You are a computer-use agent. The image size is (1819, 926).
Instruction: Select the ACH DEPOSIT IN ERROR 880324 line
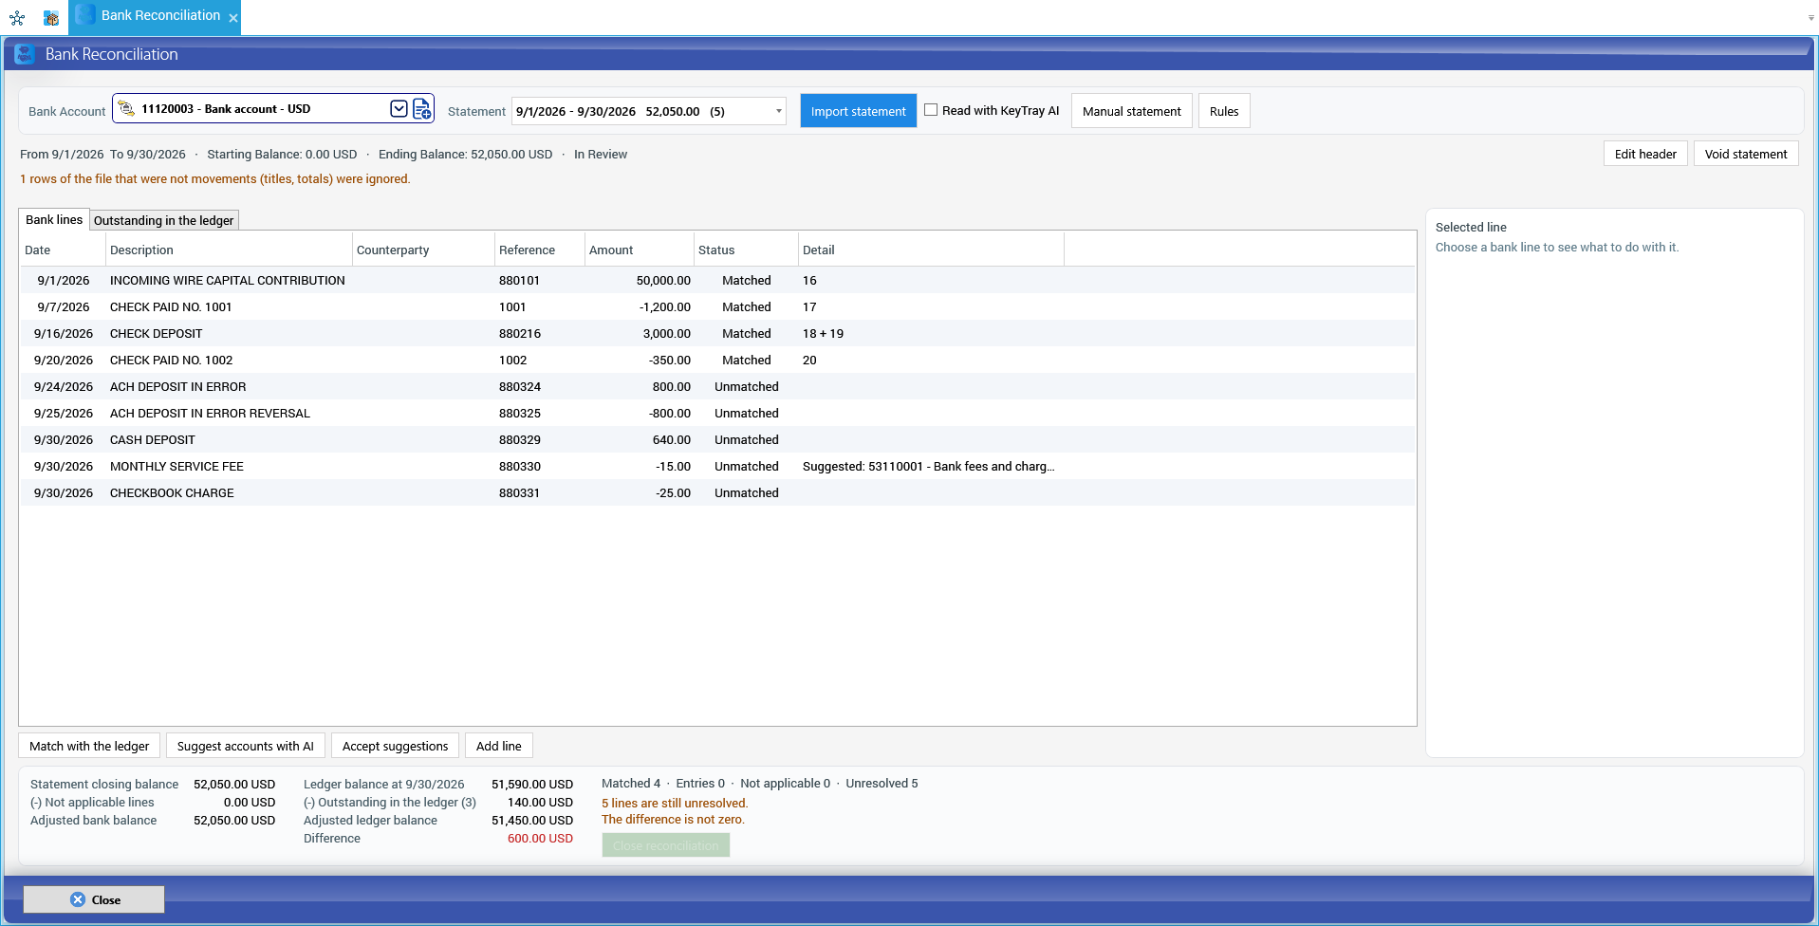pyautogui.click(x=717, y=386)
